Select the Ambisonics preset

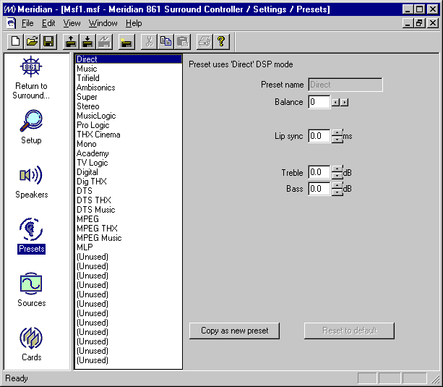(x=129, y=88)
